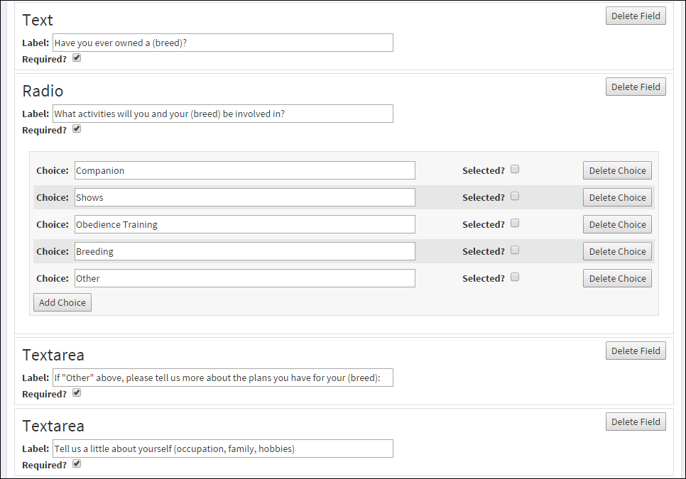Tick Selected for Obedience Training
This screenshot has height=479, width=686.
coord(515,223)
